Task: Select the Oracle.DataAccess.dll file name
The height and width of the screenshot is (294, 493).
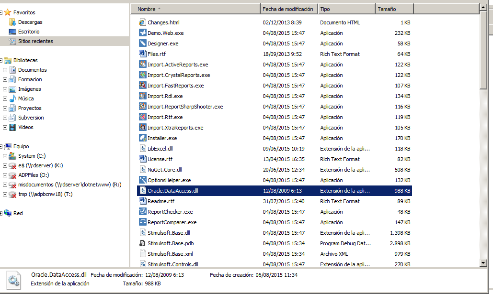Action: (173, 191)
